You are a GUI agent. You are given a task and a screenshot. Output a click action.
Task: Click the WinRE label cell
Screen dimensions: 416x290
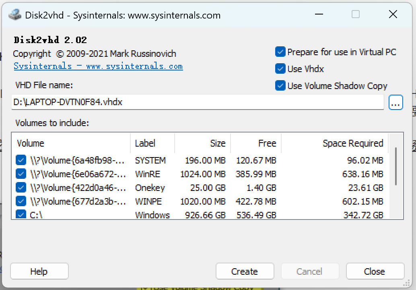click(x=148, y=174)
